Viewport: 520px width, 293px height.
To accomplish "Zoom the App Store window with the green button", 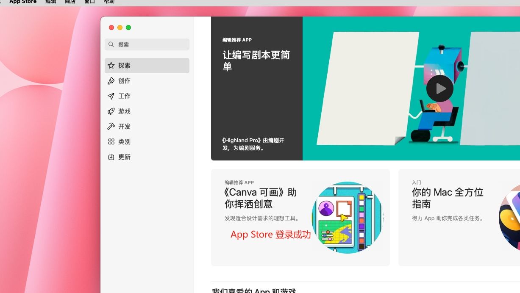I will 128,28.
